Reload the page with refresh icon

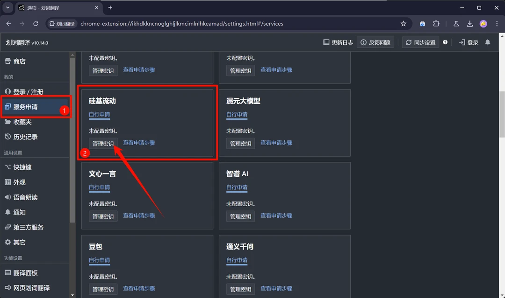tap(36, 24)
